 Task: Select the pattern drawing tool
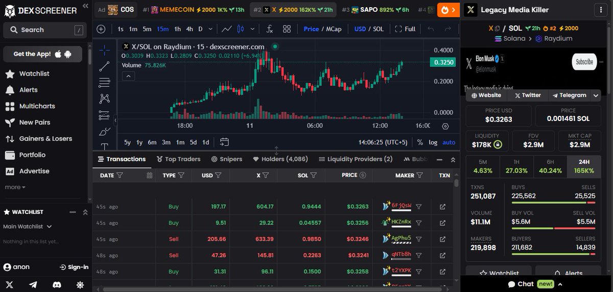coord(104,99)
